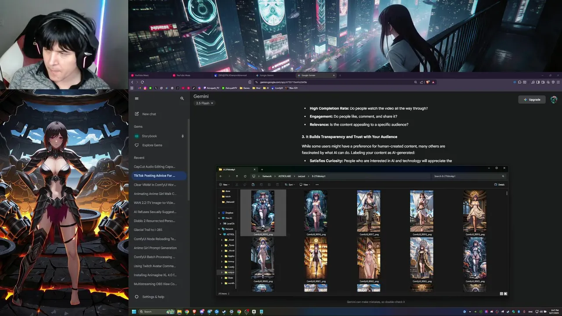The image size is (562, 316).
Task: Open File Explorer from taskbar
Action: click(180, 312)
